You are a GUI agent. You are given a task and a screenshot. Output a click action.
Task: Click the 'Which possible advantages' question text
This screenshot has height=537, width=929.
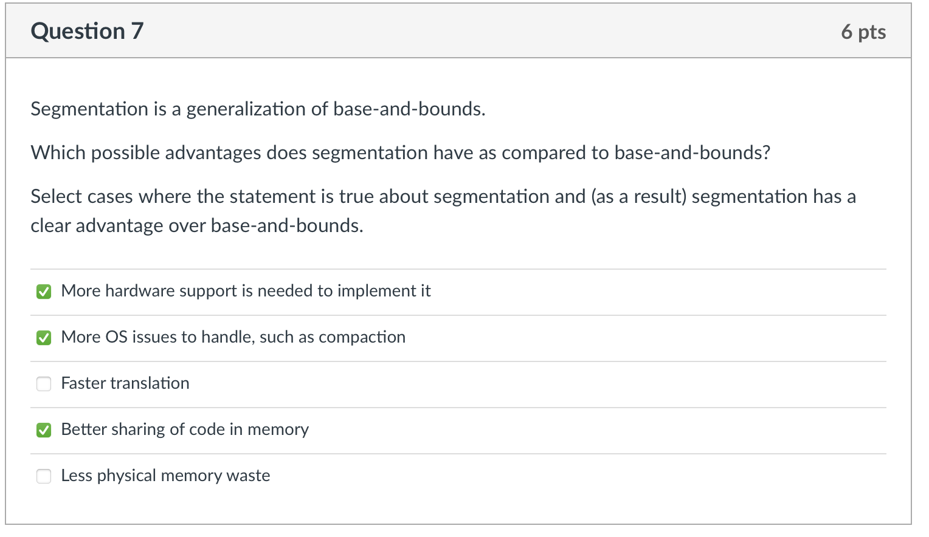(400, 152)
